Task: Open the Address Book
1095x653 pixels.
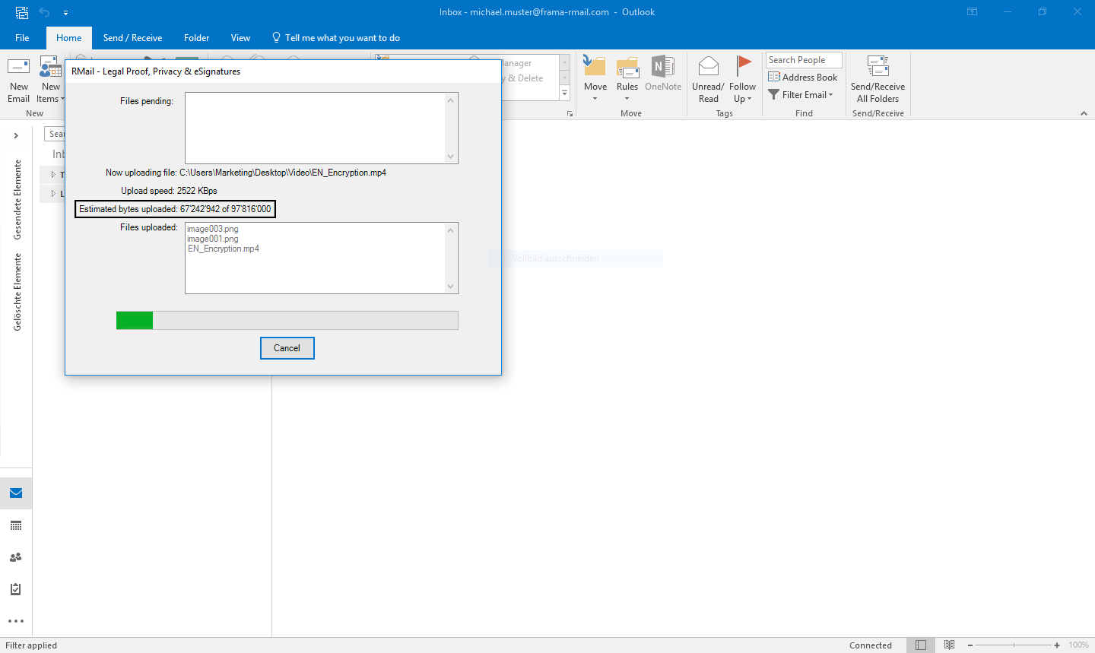Action: click(x=803, y=77)
